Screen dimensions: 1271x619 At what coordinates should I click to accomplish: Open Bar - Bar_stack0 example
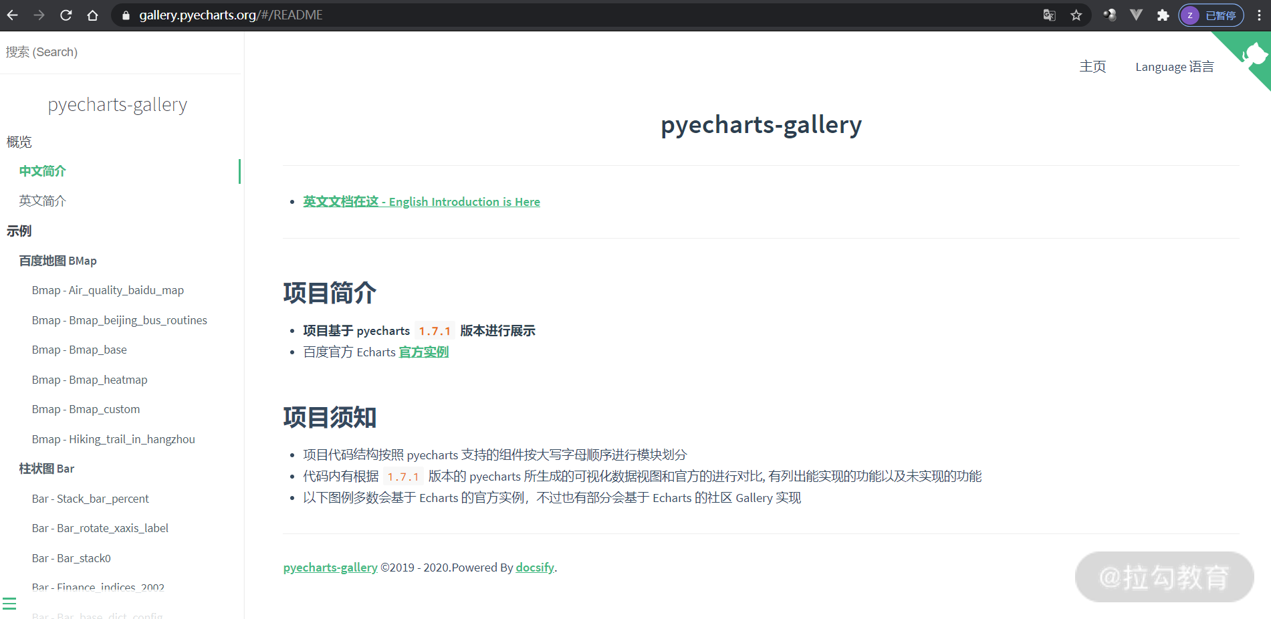click(x=72, y=558)
